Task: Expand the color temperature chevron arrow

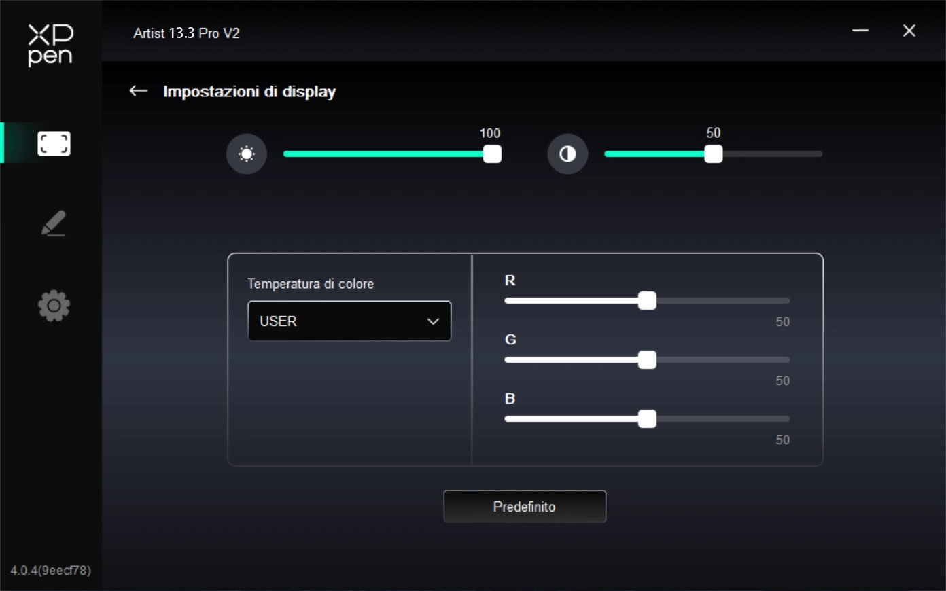Action: click(x=433, y=321)
